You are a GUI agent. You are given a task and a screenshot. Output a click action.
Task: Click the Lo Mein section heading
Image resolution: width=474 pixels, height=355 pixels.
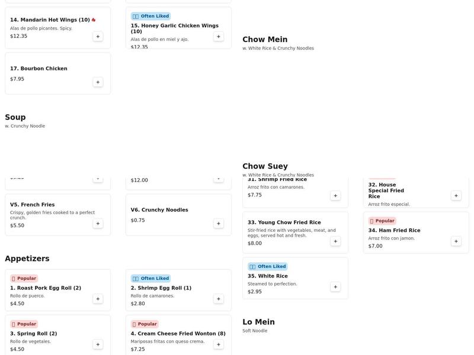click(x=258, y=322)
